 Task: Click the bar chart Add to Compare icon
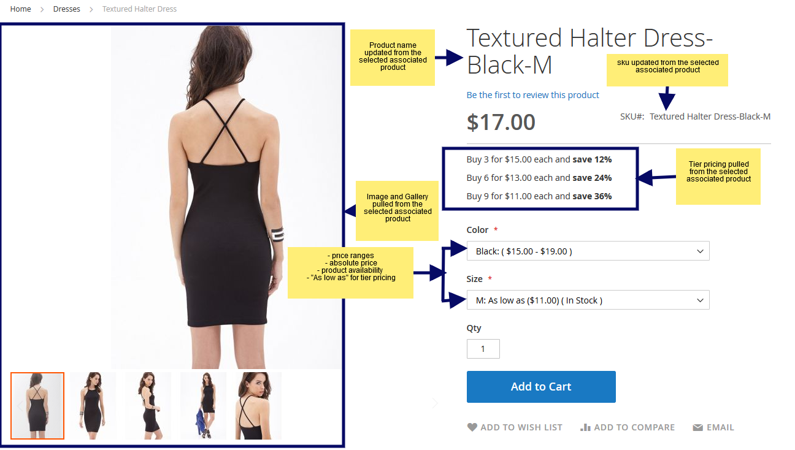[x=585, y=427]
